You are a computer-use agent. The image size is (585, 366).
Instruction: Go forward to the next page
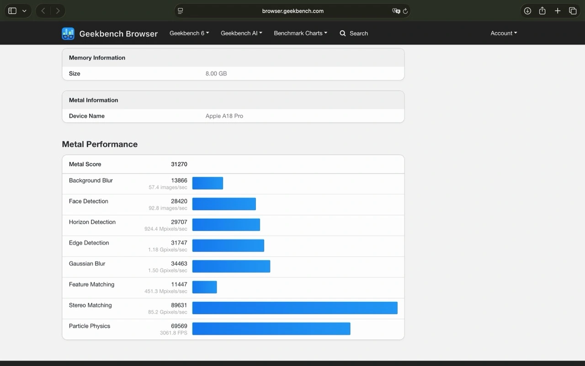(x=58, y=11)
